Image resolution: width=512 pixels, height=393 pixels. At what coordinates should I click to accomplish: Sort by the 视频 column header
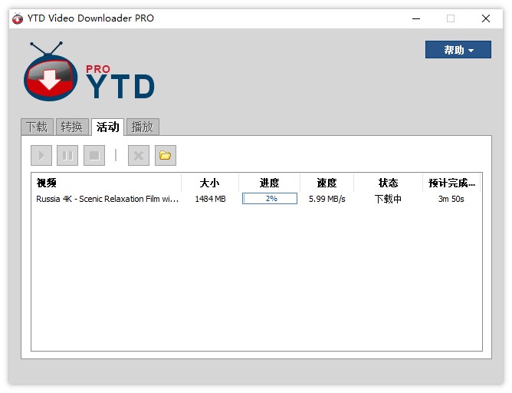point(106,183)
